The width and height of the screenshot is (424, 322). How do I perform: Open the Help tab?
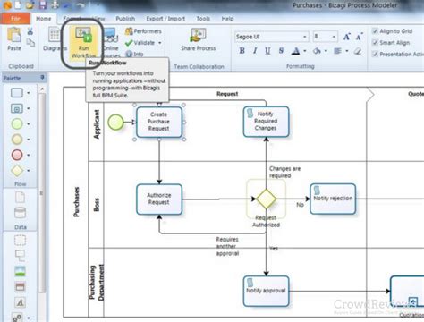(x=227, y=19)
